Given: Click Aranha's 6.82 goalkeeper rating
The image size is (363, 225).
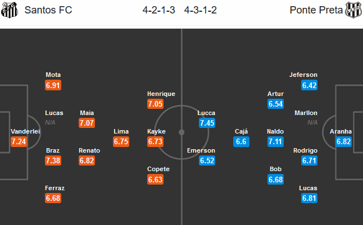Looking at the screenshot, I should (343, 141).
